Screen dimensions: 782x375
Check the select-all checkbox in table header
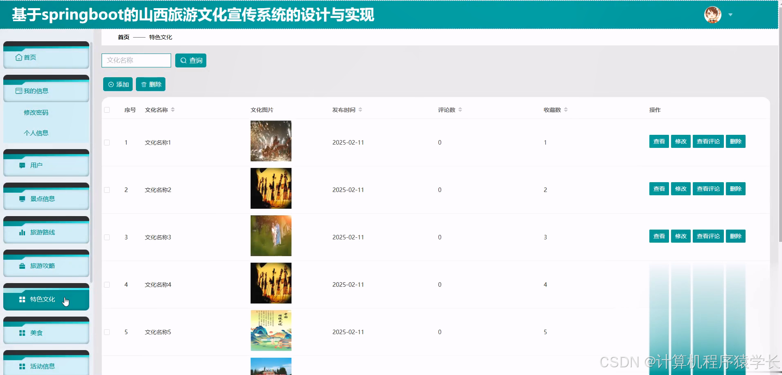coord(107,109)
